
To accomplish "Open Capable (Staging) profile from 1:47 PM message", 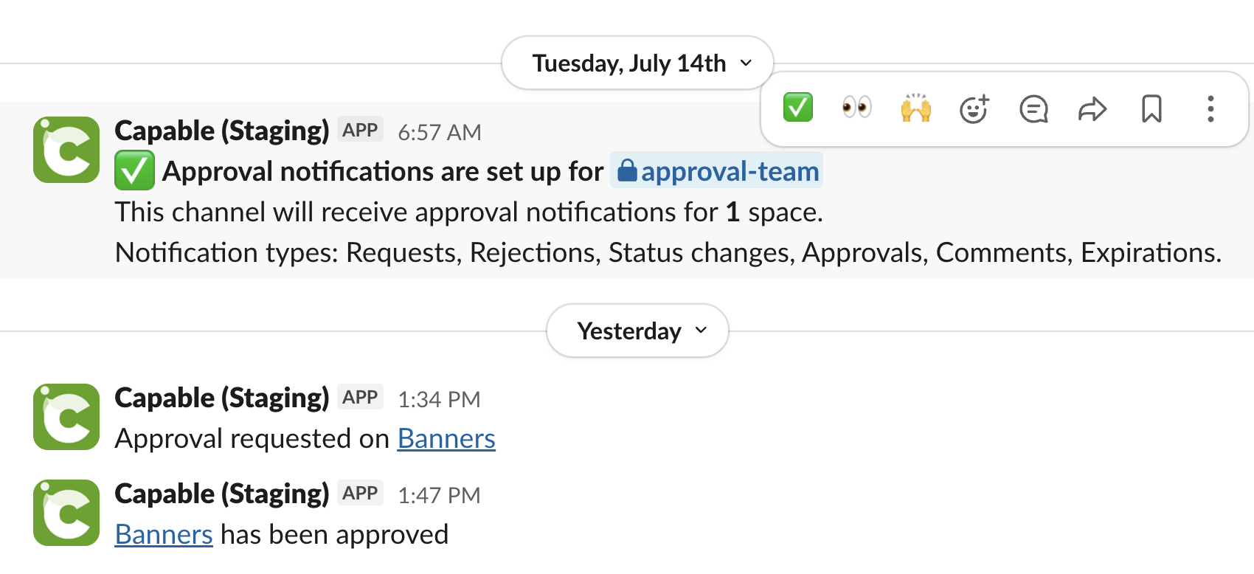I will point(222,494).
